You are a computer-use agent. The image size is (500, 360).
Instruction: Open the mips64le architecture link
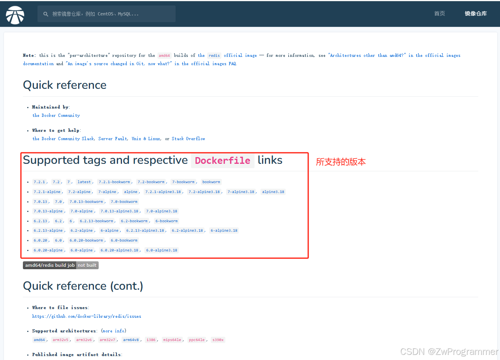point(172,340)
